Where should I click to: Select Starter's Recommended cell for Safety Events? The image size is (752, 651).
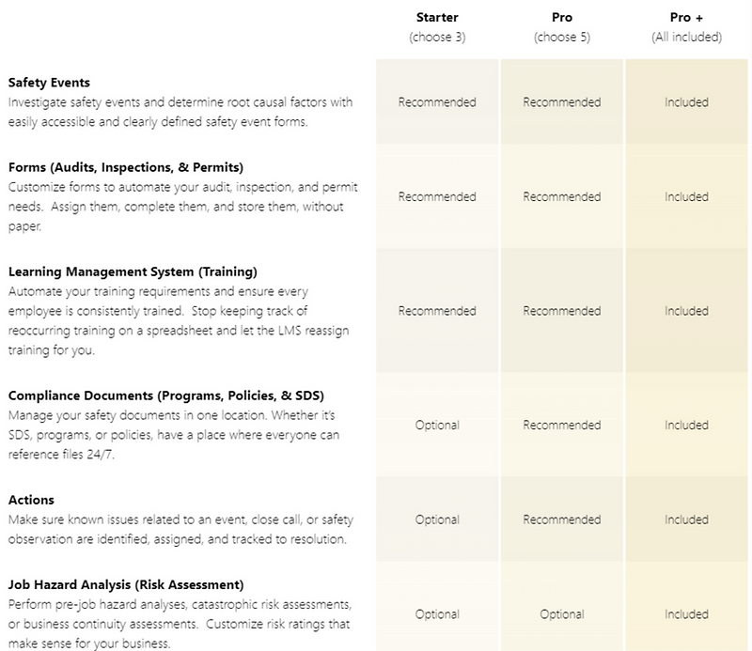[x=437, y=102]
